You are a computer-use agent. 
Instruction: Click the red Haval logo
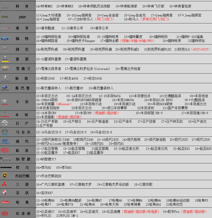[x=5, y=202]
